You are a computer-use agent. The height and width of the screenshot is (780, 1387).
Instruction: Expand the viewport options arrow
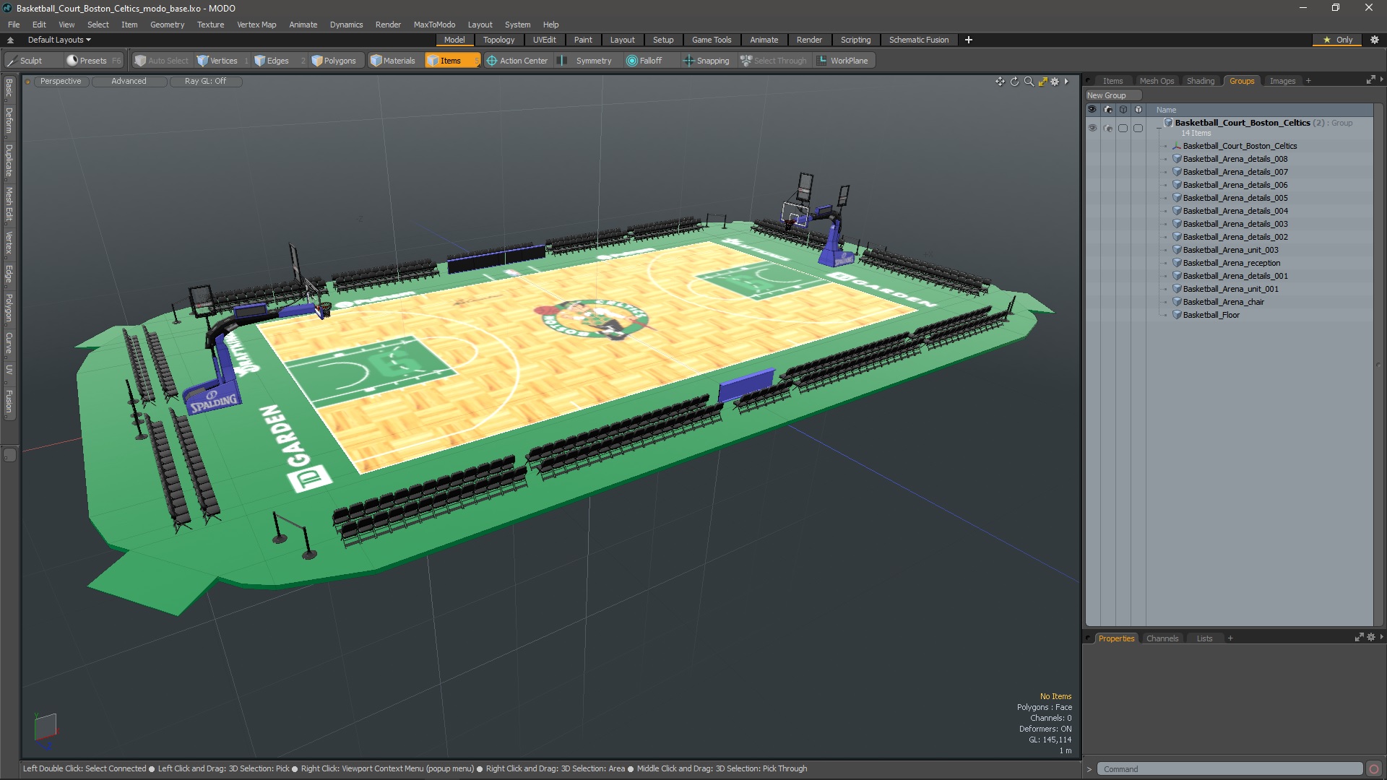click(x=1066, y=82)
